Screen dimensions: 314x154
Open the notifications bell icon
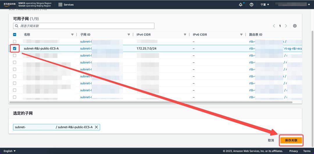[x=241, y=5]
